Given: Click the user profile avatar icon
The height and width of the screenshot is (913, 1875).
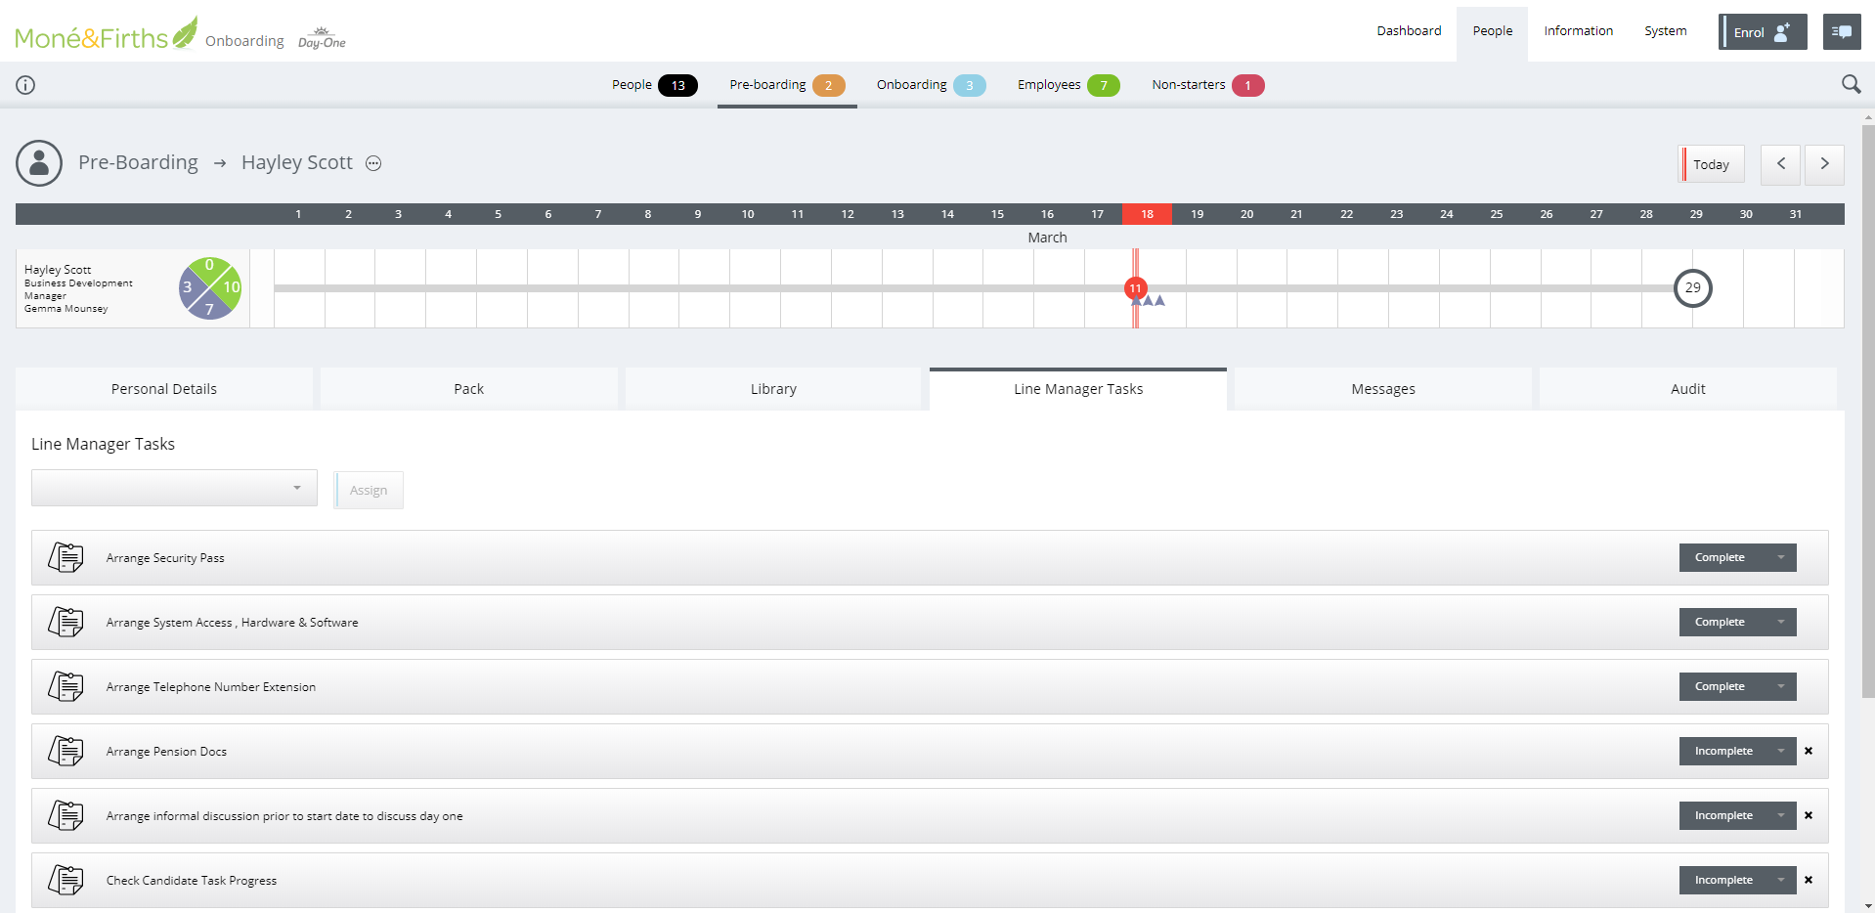Looking at the screenshot, I should click(x=39, y=163).
